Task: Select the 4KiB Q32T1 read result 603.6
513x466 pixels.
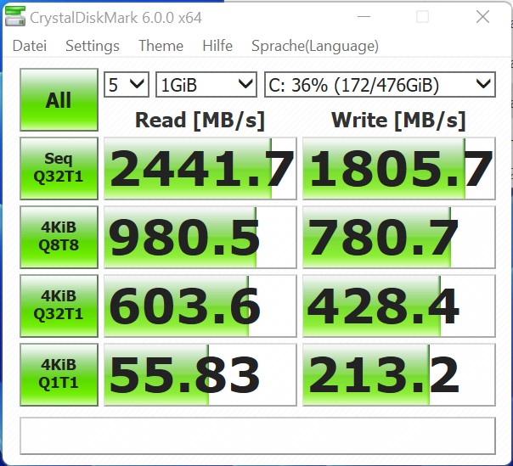Action: coord(200,306)
